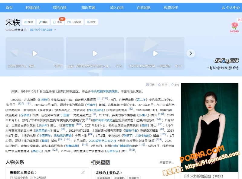Click citation reference [132]
This screenshot has width=242, height=179.
pos(105,98)
